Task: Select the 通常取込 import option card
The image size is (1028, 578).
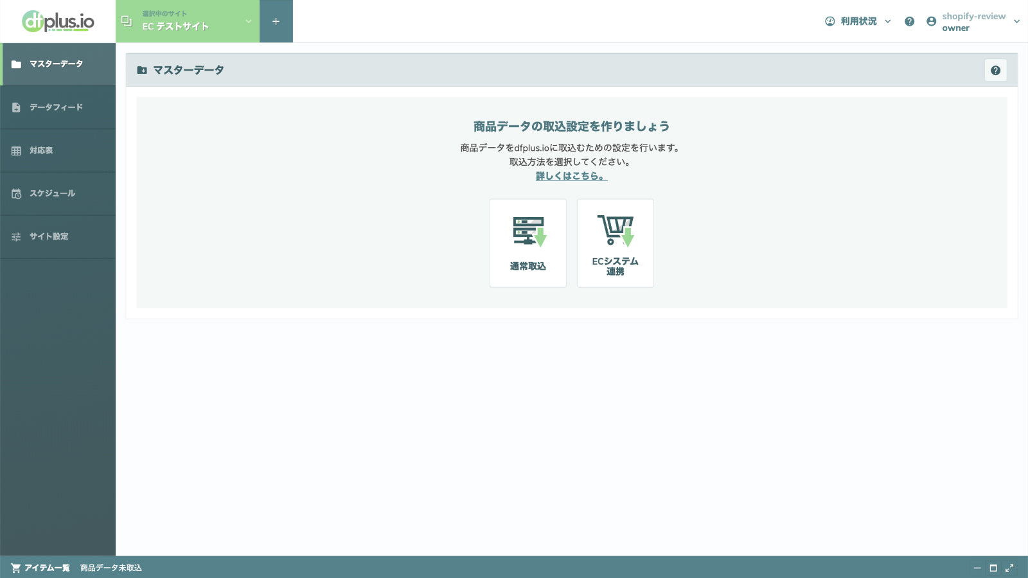Action: 527,242
